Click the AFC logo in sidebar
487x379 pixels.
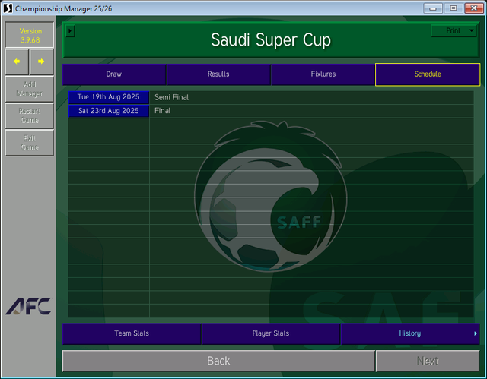29,306
